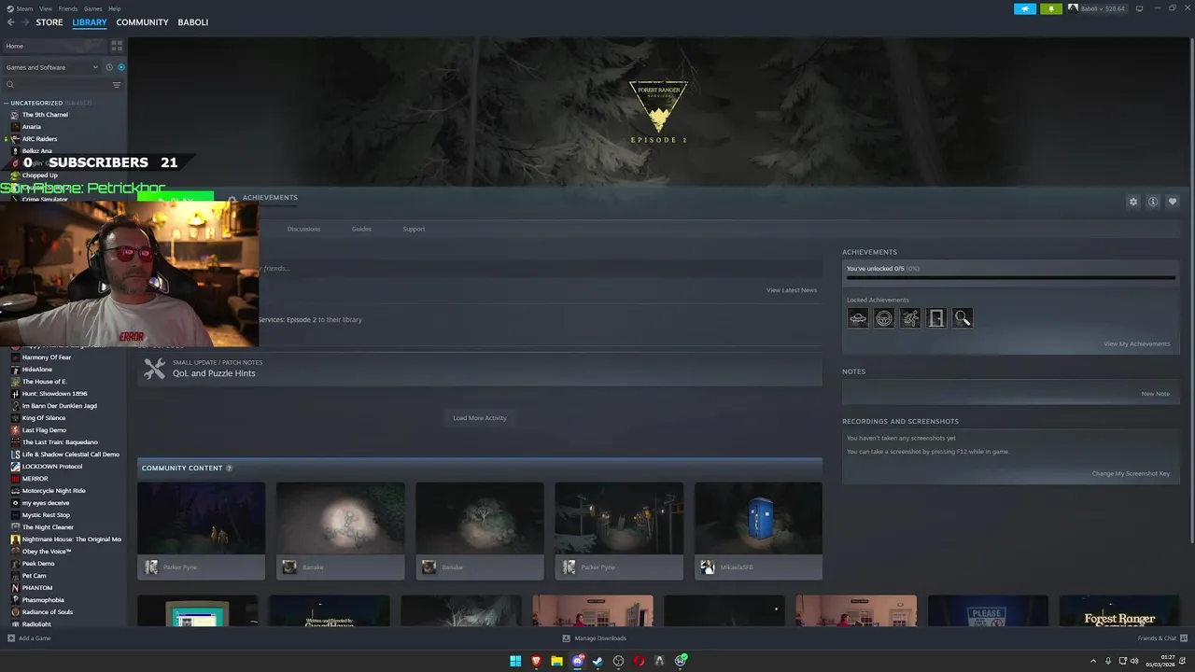The image size is (1195, 672).
Task: Click the main page vertical scrollbar
Action: [1190, 289]
